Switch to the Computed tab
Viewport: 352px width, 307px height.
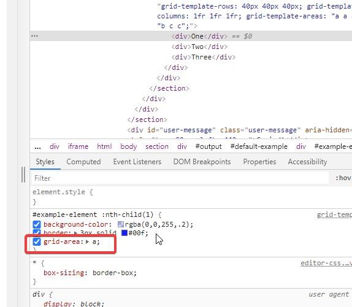point(83,162)
